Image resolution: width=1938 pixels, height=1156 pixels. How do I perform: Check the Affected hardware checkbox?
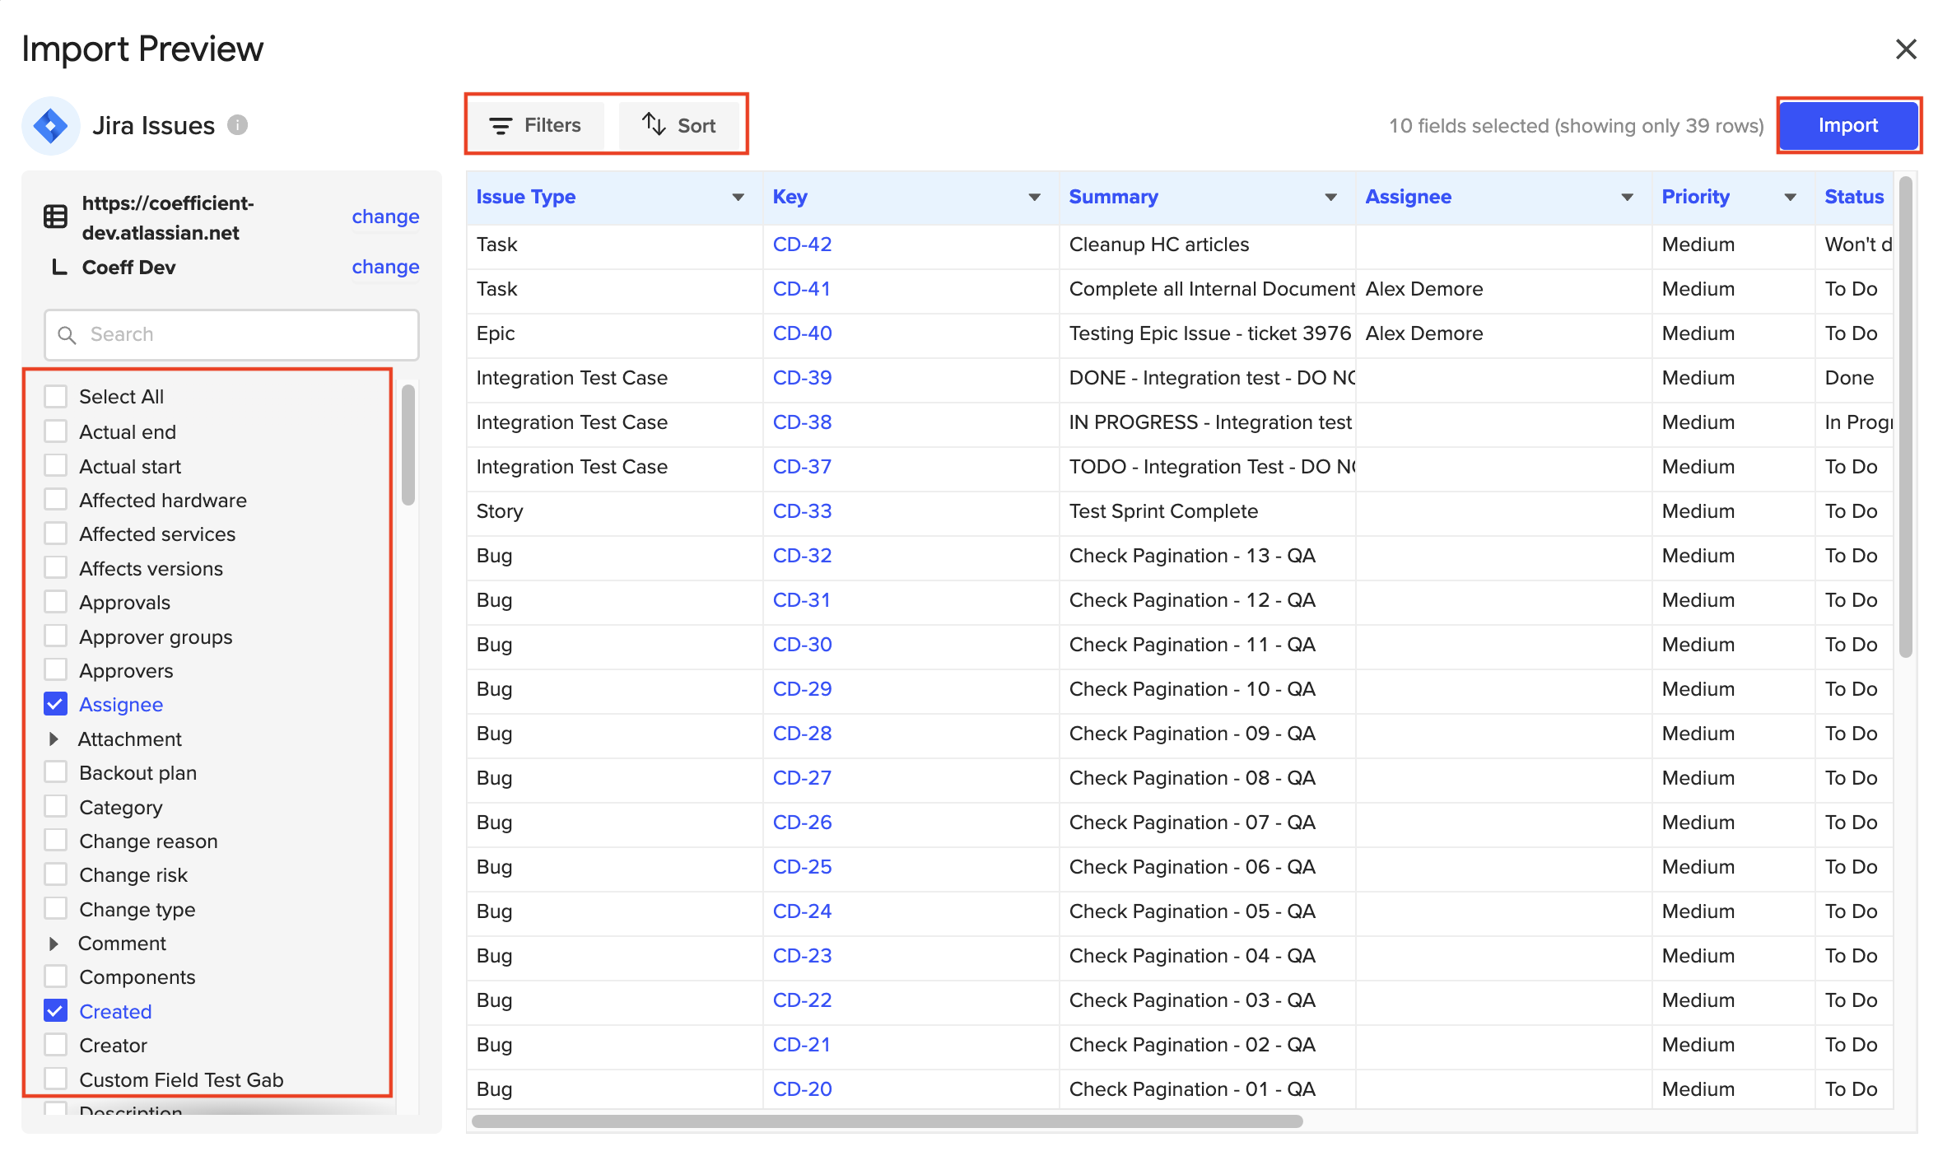[55, 500]
